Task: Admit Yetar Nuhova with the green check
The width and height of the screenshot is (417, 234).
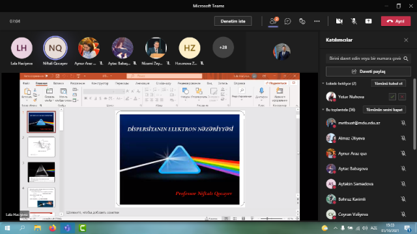Action: click(392, 97)
